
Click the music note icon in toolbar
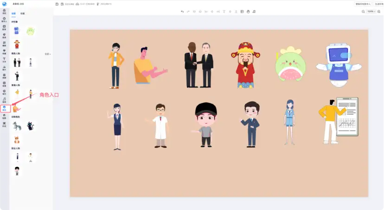tap(254, 11)
